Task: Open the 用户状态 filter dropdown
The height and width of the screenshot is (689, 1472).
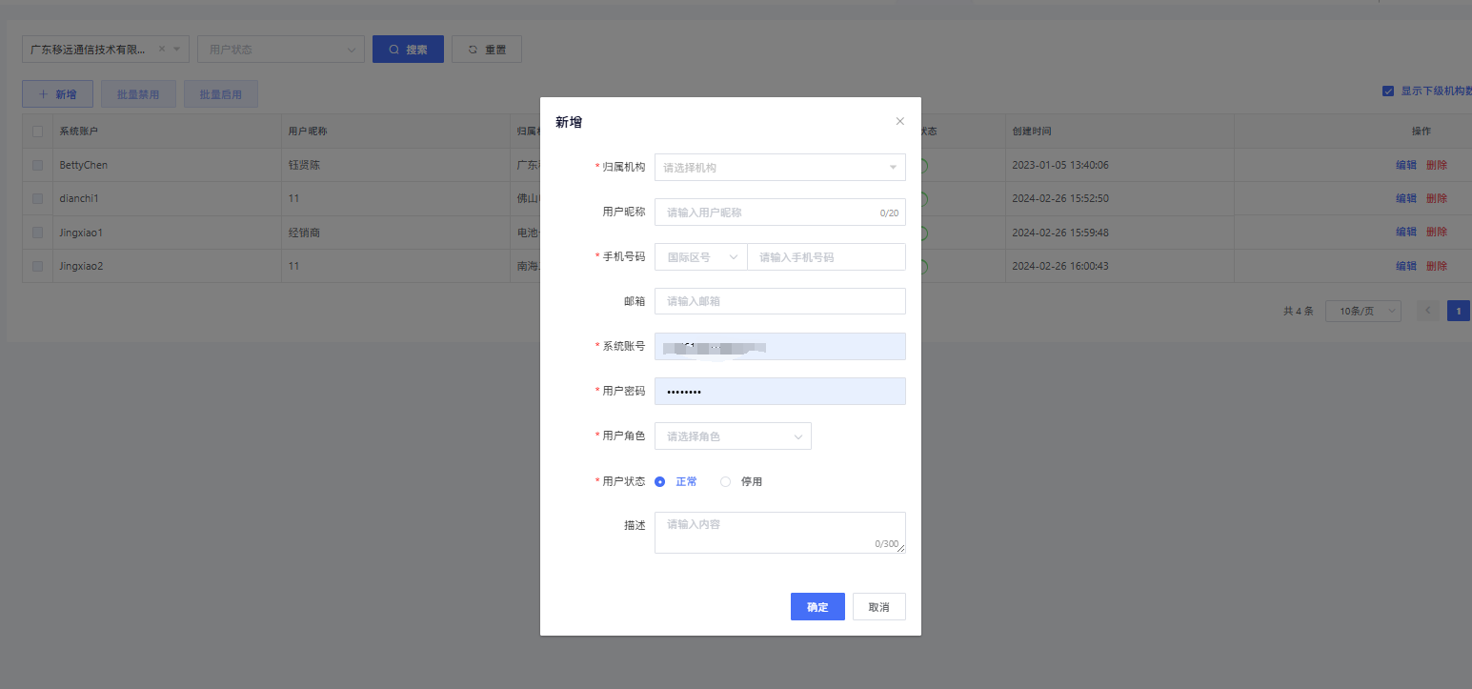Action: tap(280, 50)
